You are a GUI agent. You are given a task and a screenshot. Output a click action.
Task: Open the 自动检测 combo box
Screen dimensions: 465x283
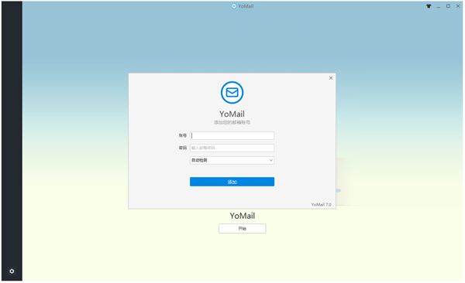[232, 160]
